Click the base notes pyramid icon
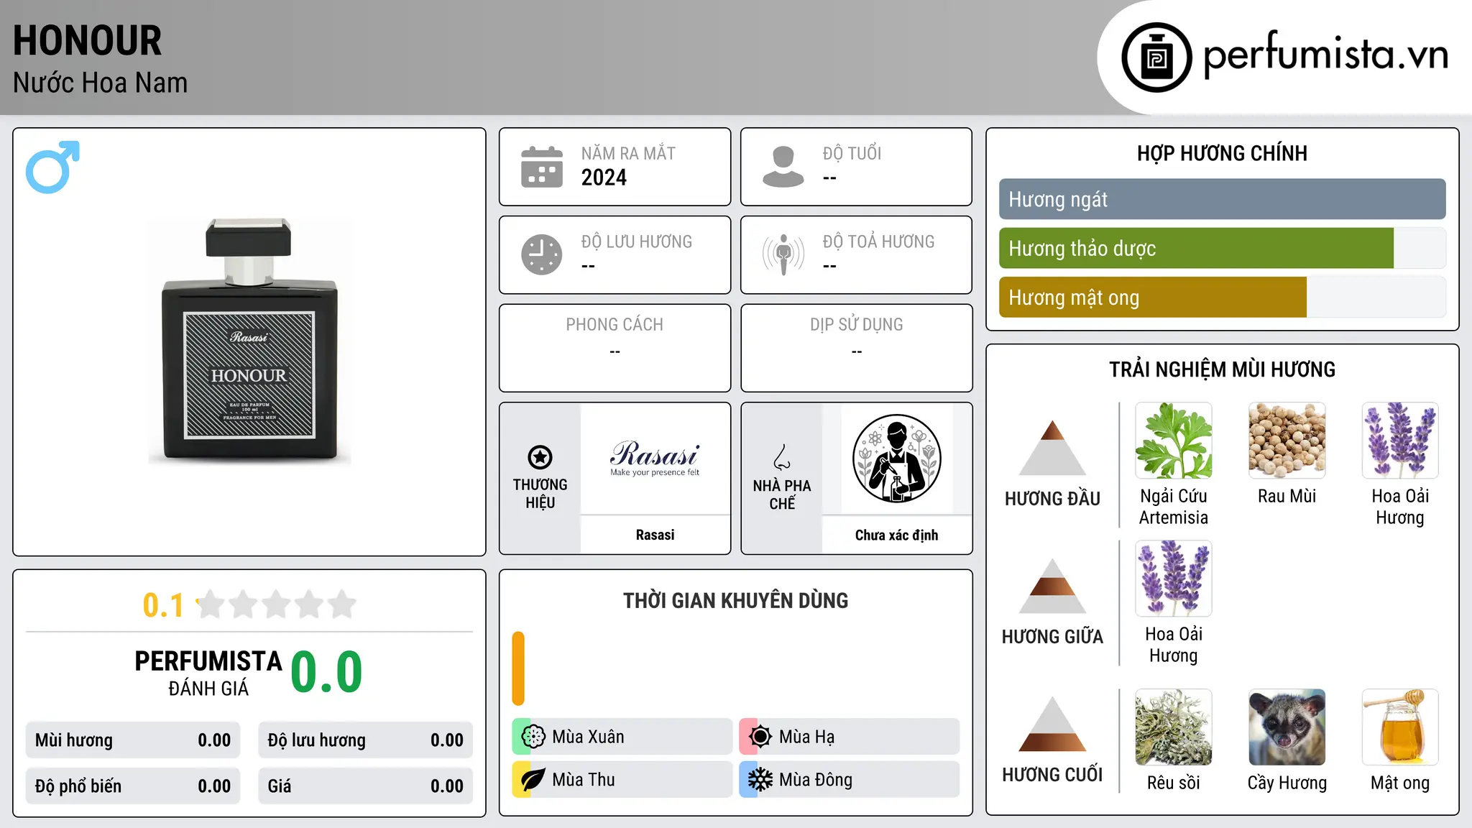1472x828 pixels. tap(1052, 724)
